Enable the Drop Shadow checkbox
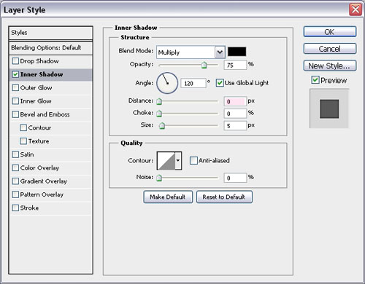The height and width of the screenshot is (284, 365). click(x=15, y=61)
